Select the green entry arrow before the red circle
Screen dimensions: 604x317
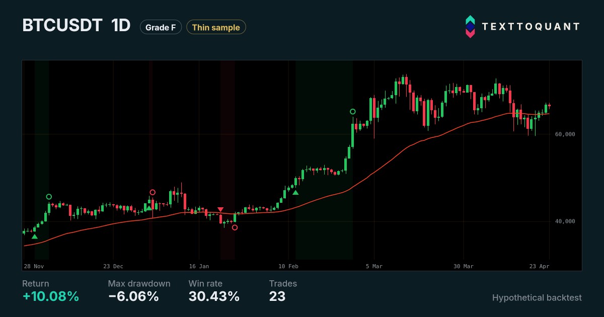(148, 208)
